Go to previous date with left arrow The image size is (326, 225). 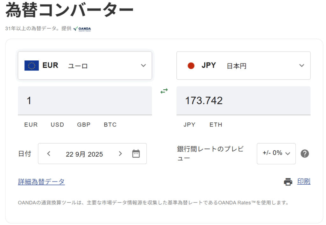point(49,154)
